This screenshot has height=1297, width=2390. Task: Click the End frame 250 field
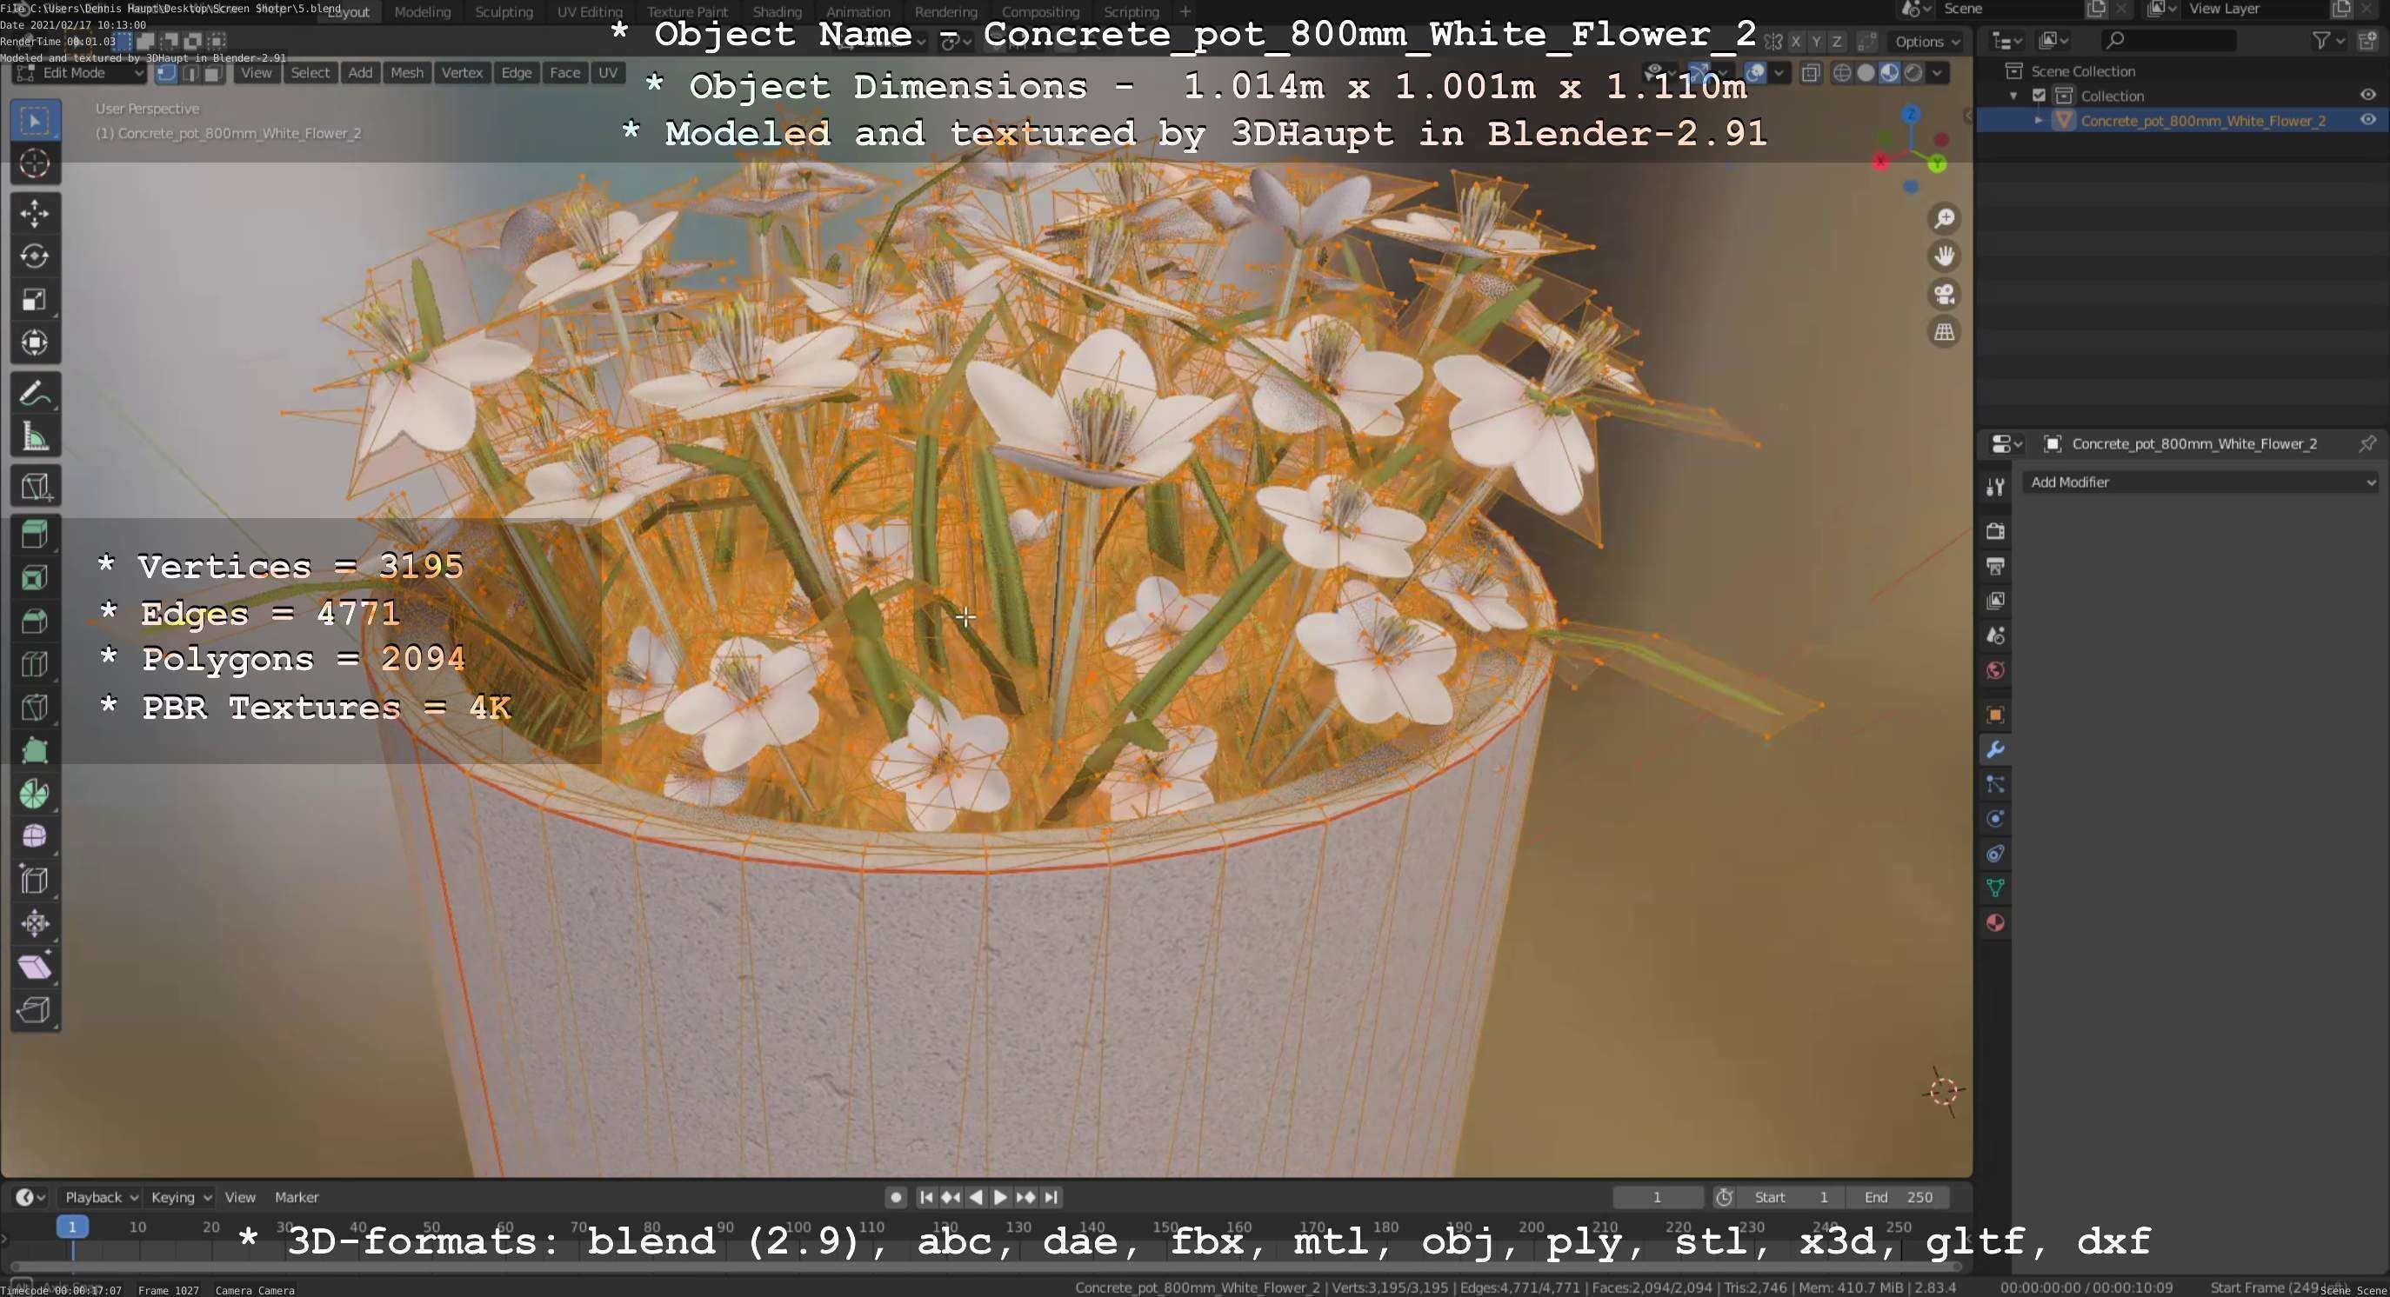pyautogui.click(x=1898, y=1197)
